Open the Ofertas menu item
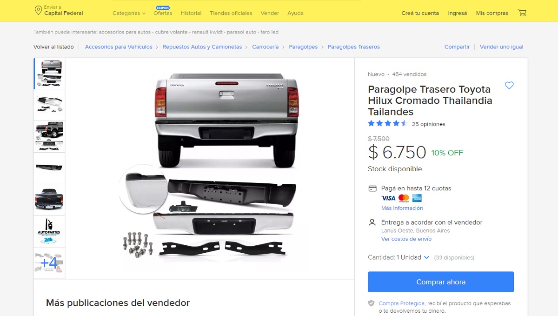The image size is (558, 316). point(163,13)
